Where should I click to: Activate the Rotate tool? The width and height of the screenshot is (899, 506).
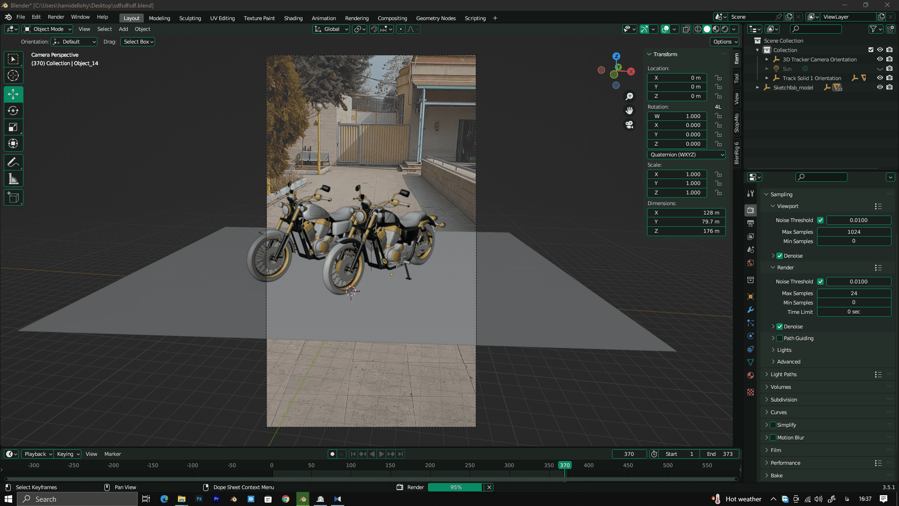13,111
